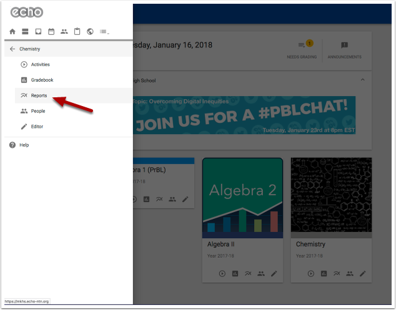
Task: Open the Needs Grading notifications
Action: coord(301,49)
